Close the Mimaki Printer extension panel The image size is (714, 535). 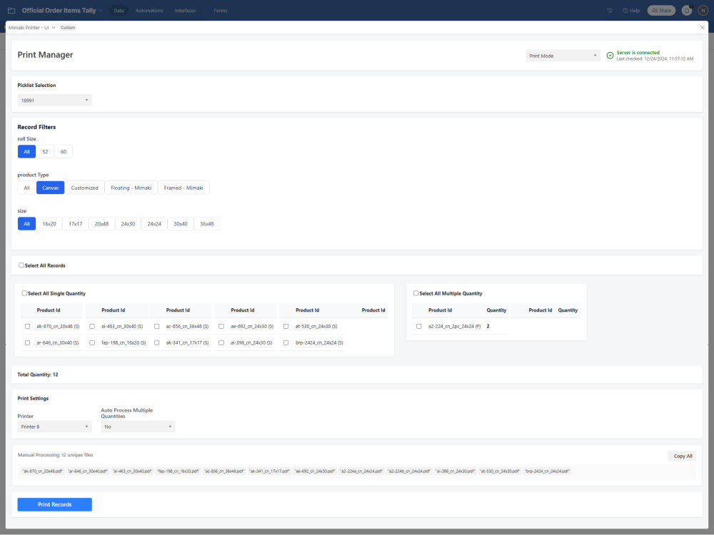702,28
